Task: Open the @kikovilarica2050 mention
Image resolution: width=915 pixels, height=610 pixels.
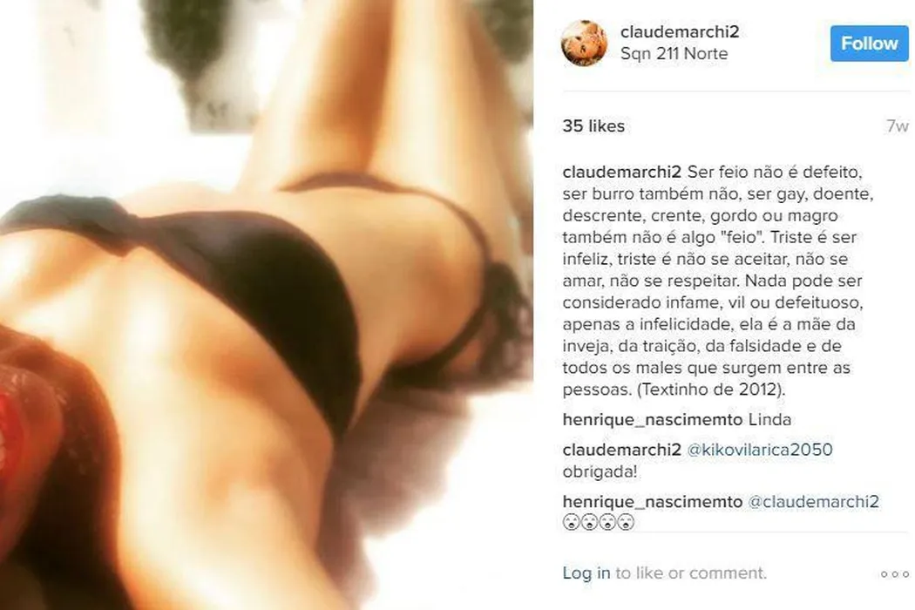Action: click(x=760, y=450)
